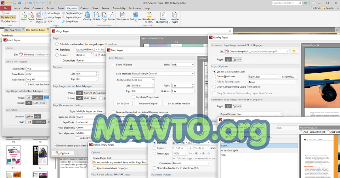Image resolution: width=340 pixels, height=178 pixels.
Task: Uncheck 'Remove source pages after' checkbox
Action: coord(55,146)
